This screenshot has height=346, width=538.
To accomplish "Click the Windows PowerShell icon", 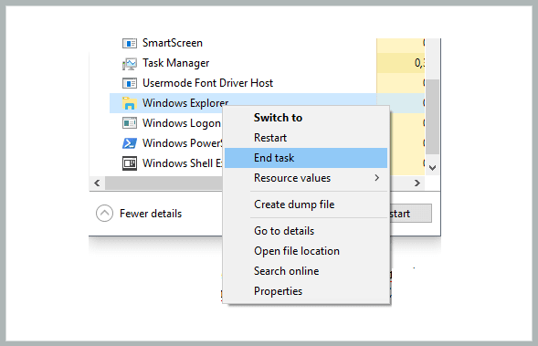I will 130,143.
